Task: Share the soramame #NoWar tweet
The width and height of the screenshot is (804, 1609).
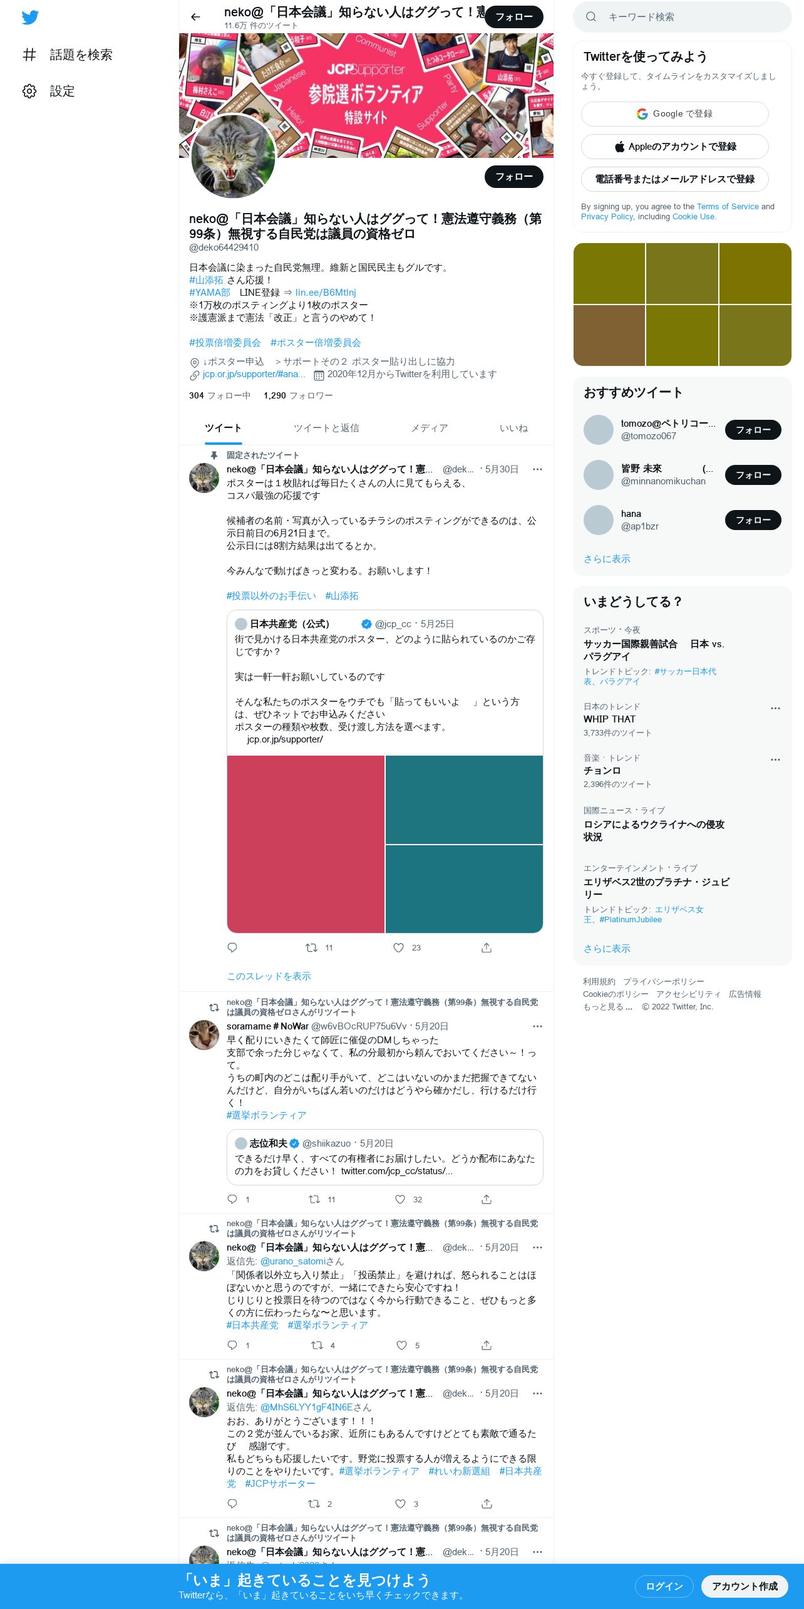Action: coord(487,1199)
